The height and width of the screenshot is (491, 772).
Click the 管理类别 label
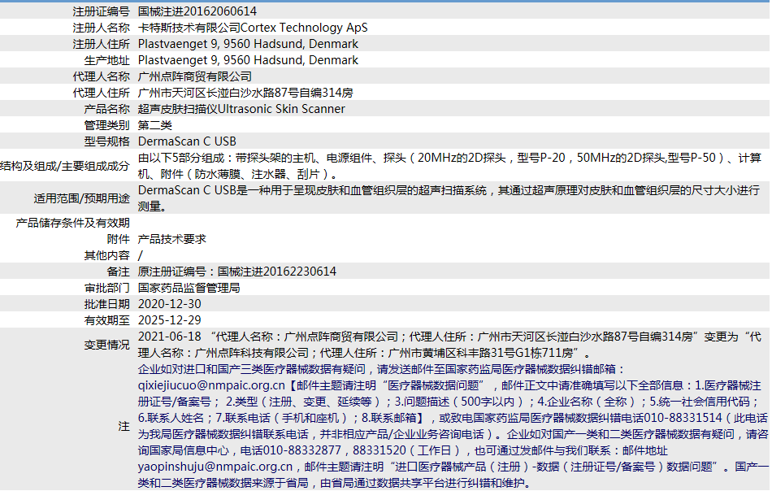pos(106,125)
